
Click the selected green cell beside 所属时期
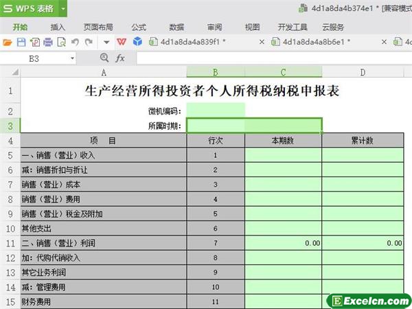(254, 126)
